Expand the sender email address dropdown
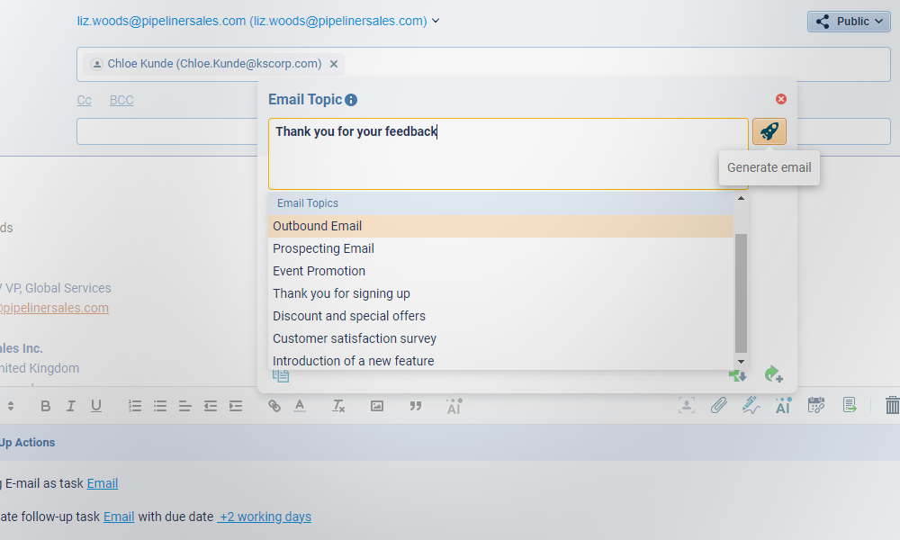Screen dimensions: 900x540 pyautogui.click(x=436, y=21)
